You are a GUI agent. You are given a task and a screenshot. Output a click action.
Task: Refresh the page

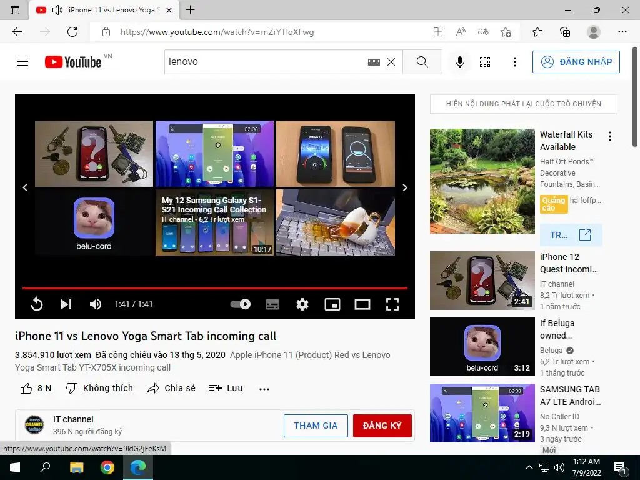pyautogui.click(x=72, y=32)
